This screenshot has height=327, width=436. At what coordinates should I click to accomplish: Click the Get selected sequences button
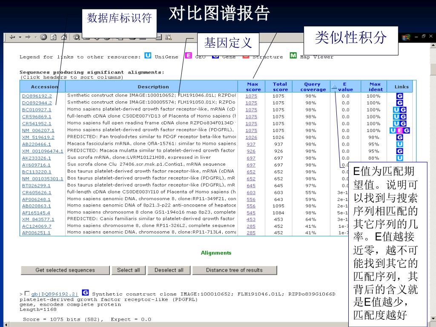(65, 270)
